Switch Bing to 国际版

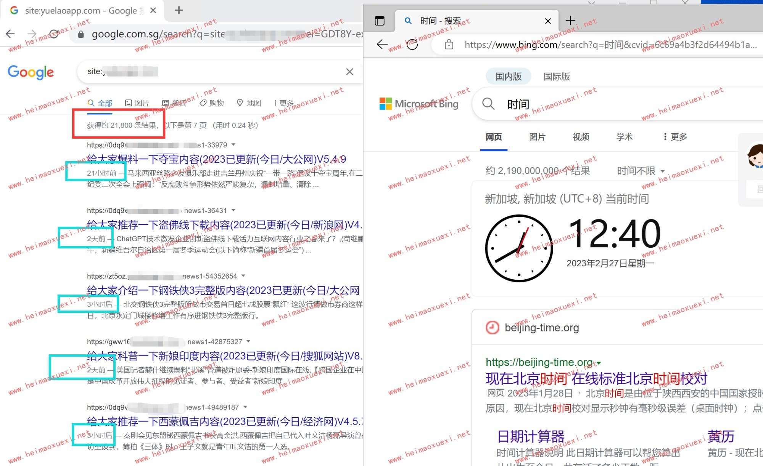click(556, 77)
